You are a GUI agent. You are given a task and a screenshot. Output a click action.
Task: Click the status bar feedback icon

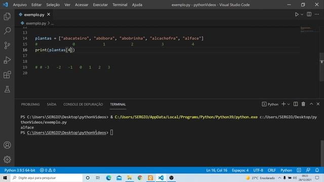point(308,170)
